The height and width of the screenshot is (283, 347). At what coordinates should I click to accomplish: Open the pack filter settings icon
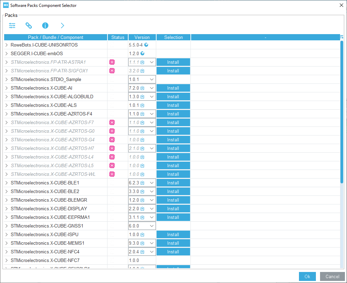pos(12,26)
